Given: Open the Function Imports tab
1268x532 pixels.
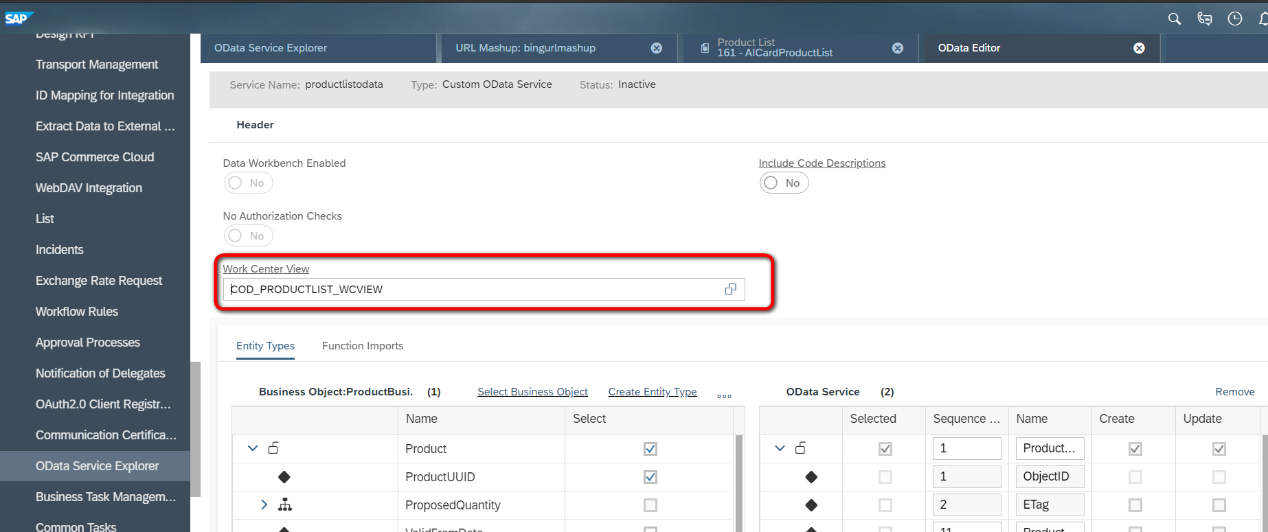Looking at the screenshot, I should 363,346.
